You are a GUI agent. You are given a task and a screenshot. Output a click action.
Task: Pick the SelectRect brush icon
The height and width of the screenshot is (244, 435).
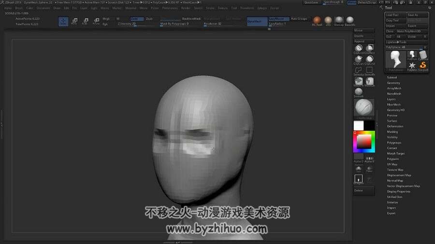click(370, 70)
